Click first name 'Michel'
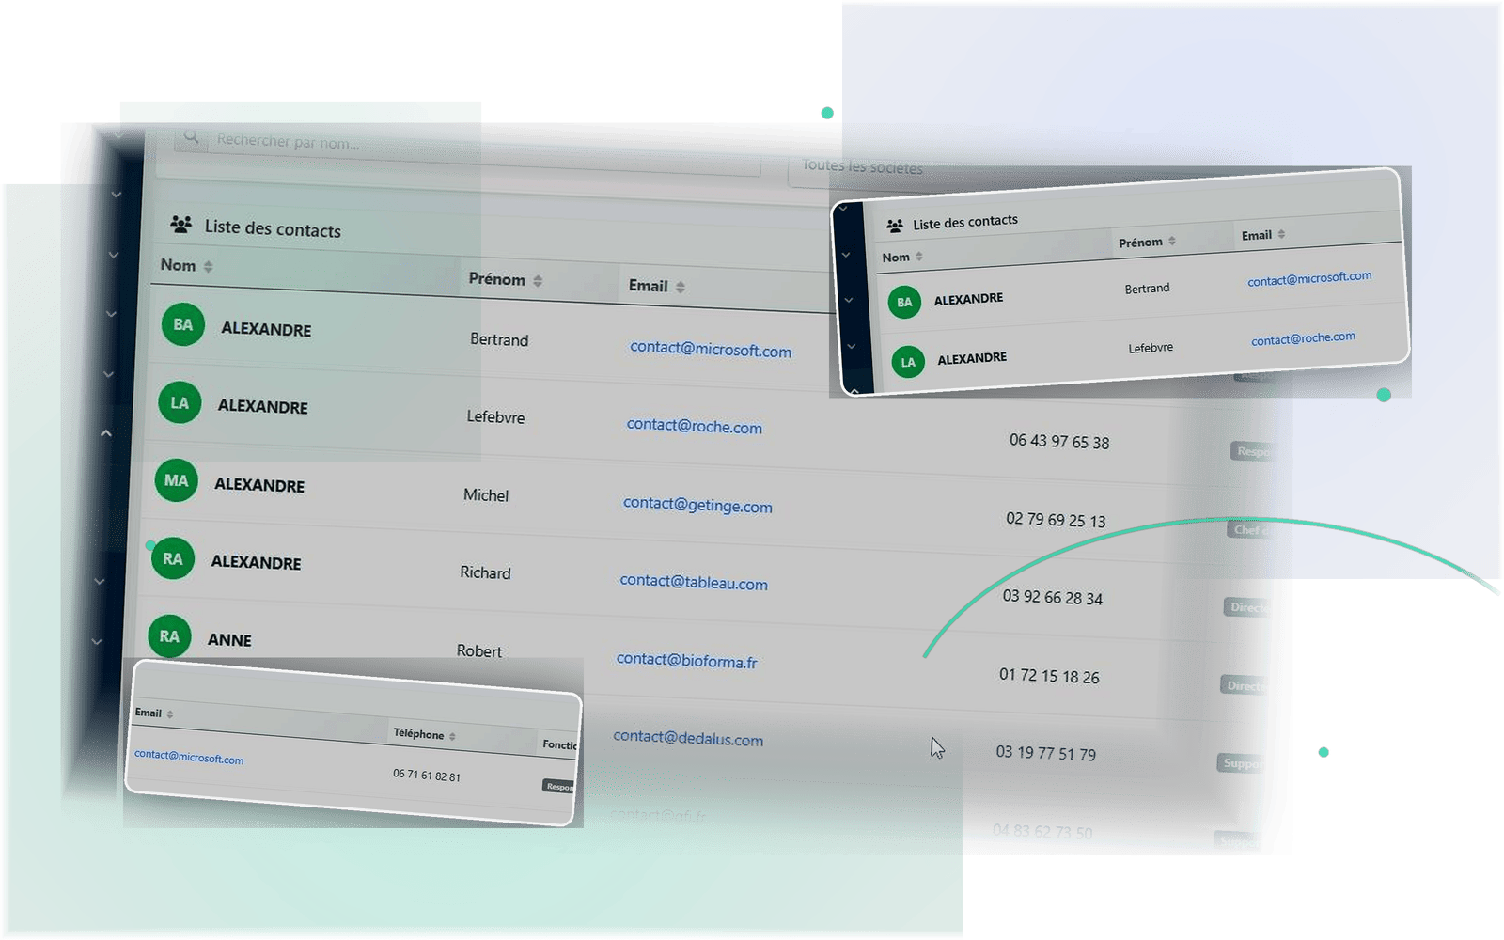This screenshot has height=940, width=1504. (486, 495)
